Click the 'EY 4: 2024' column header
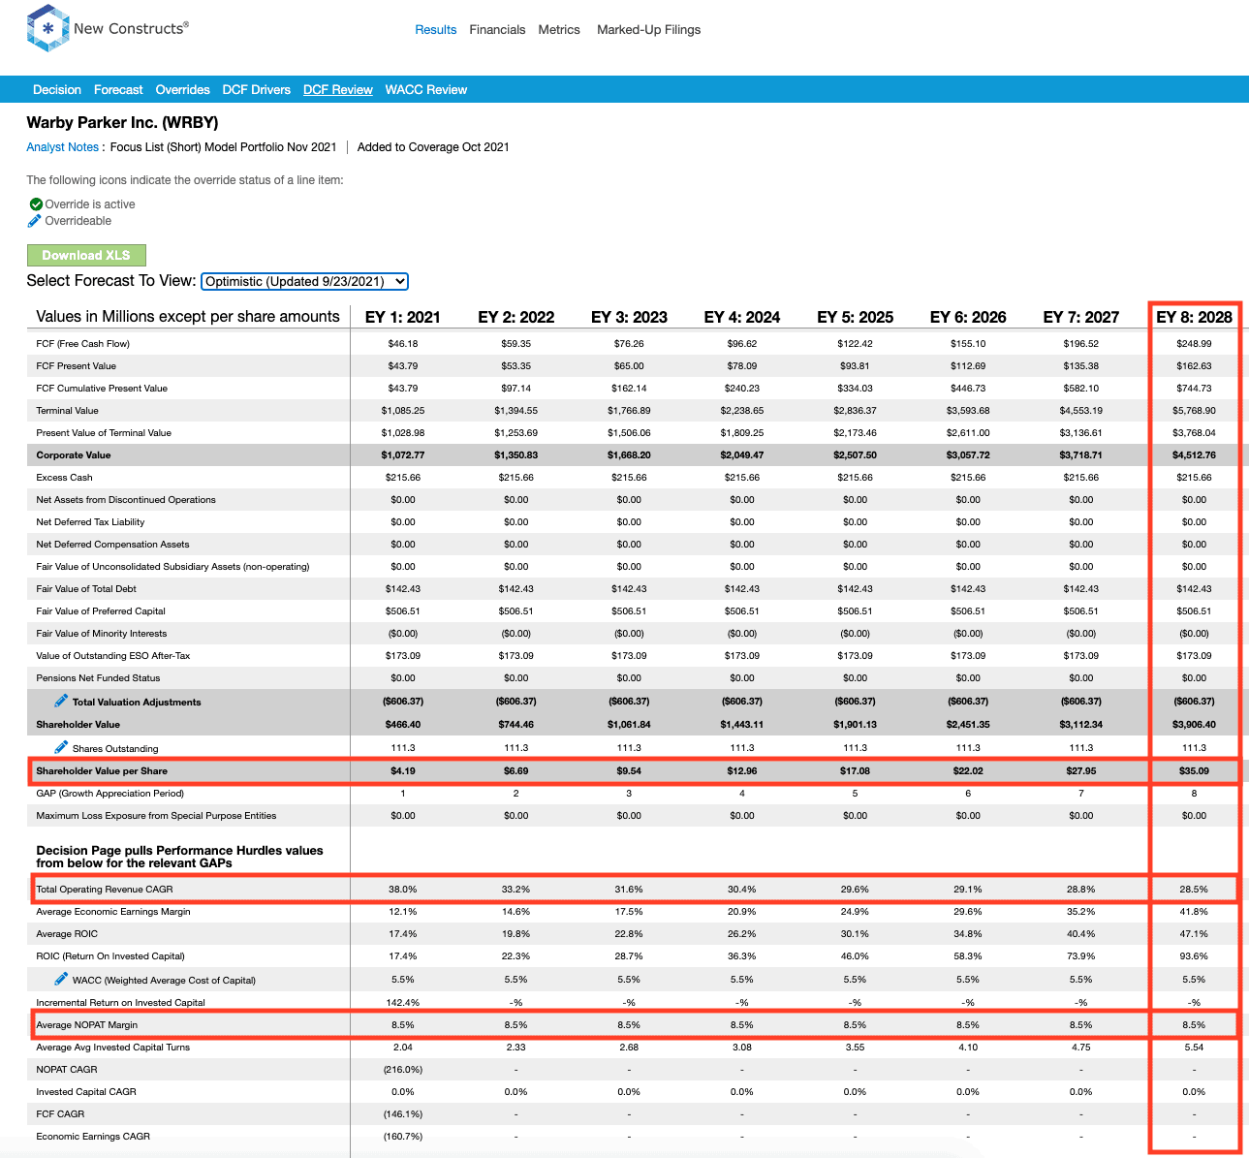Viewport: 1249px width, 1158px height. click(742, 317)
